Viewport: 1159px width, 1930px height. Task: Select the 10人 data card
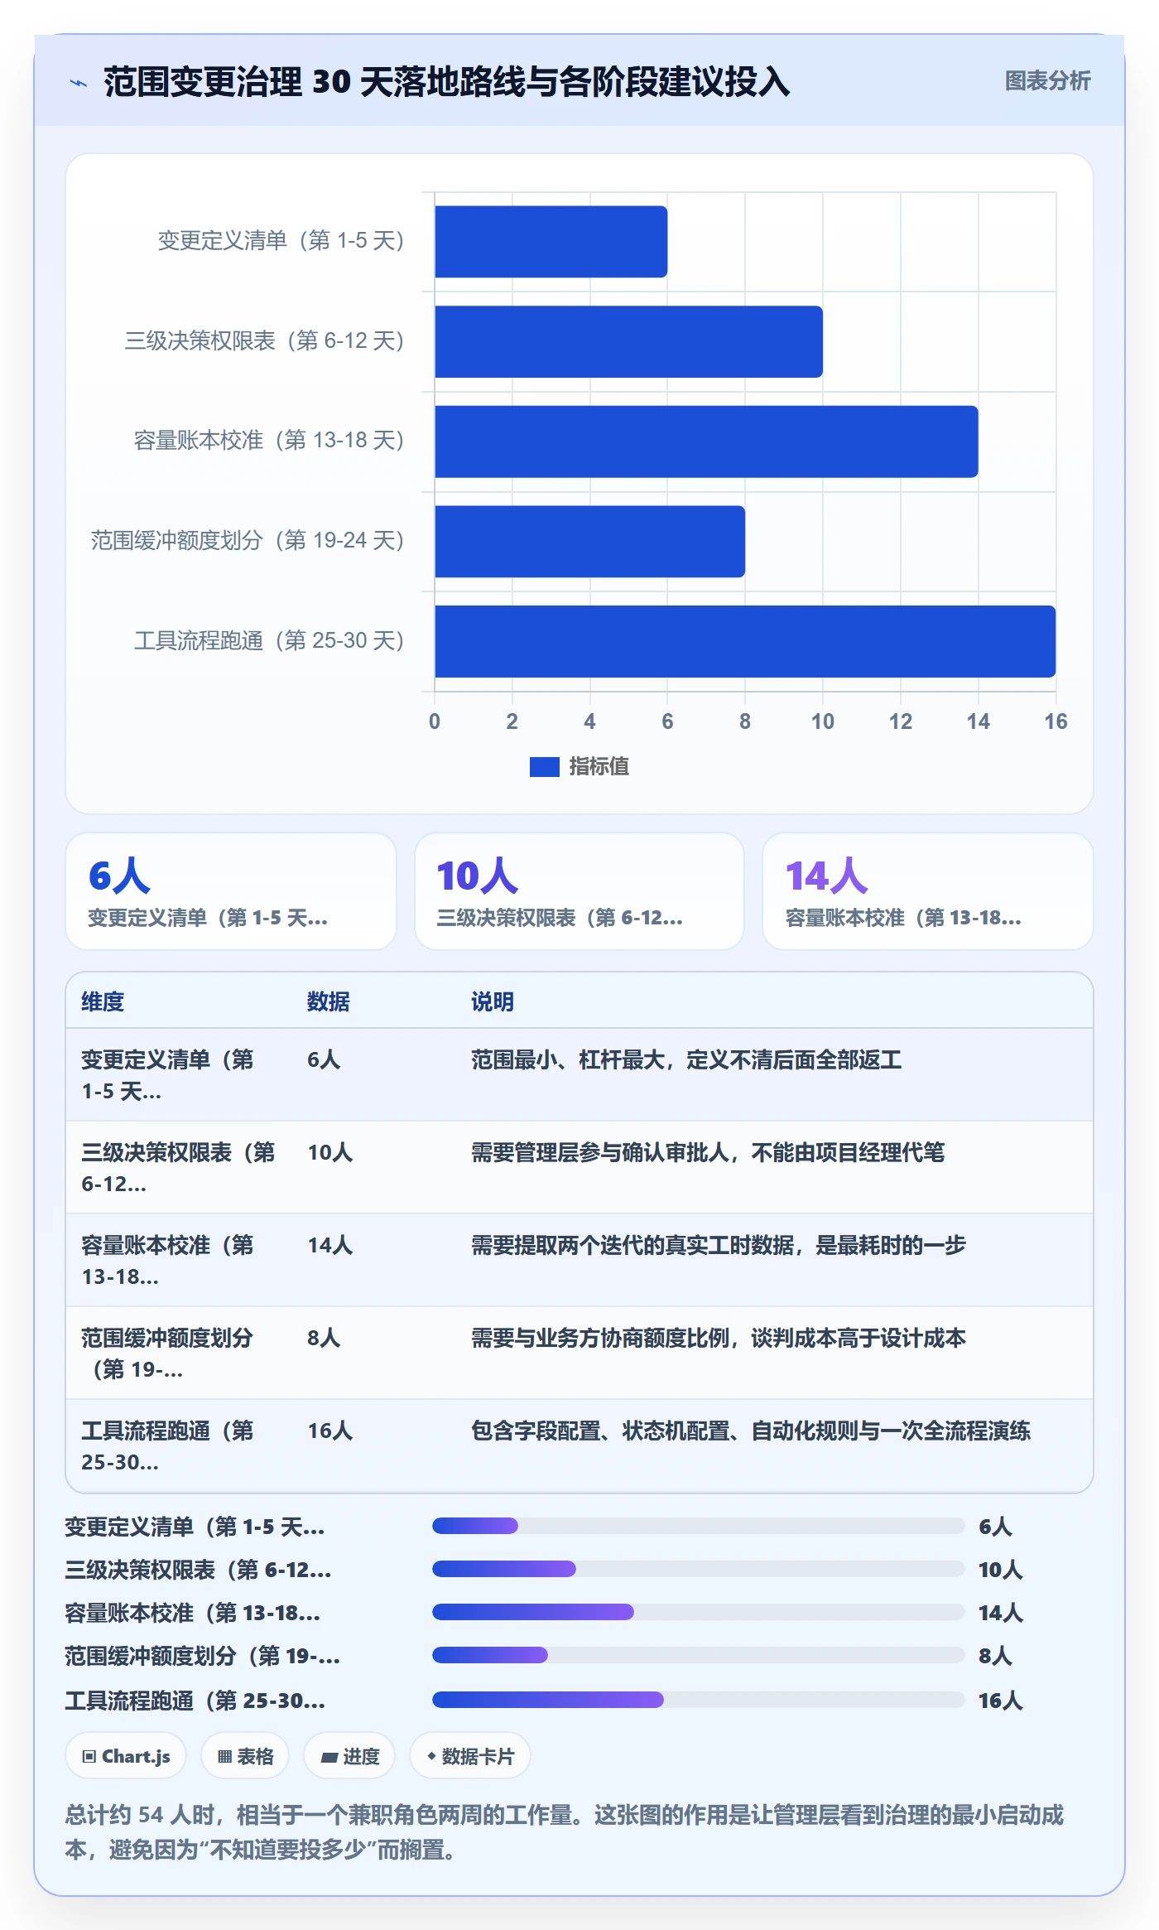point(579,891)
